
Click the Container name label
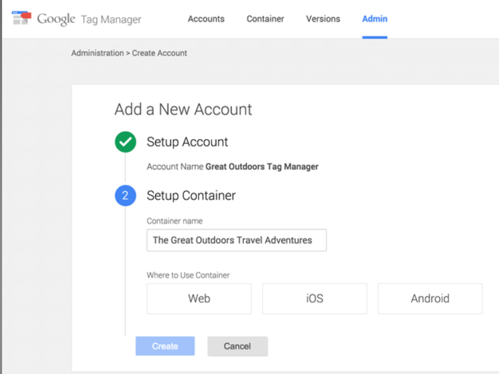(x=174, y=221)
